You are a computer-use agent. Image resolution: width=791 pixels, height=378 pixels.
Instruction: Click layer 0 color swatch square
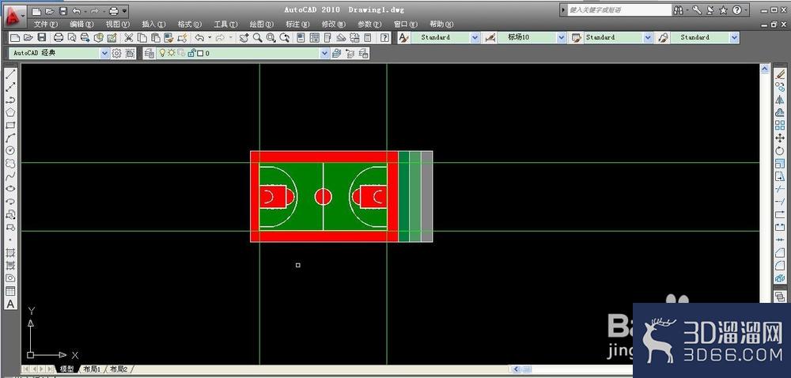[x=200, y=53]
